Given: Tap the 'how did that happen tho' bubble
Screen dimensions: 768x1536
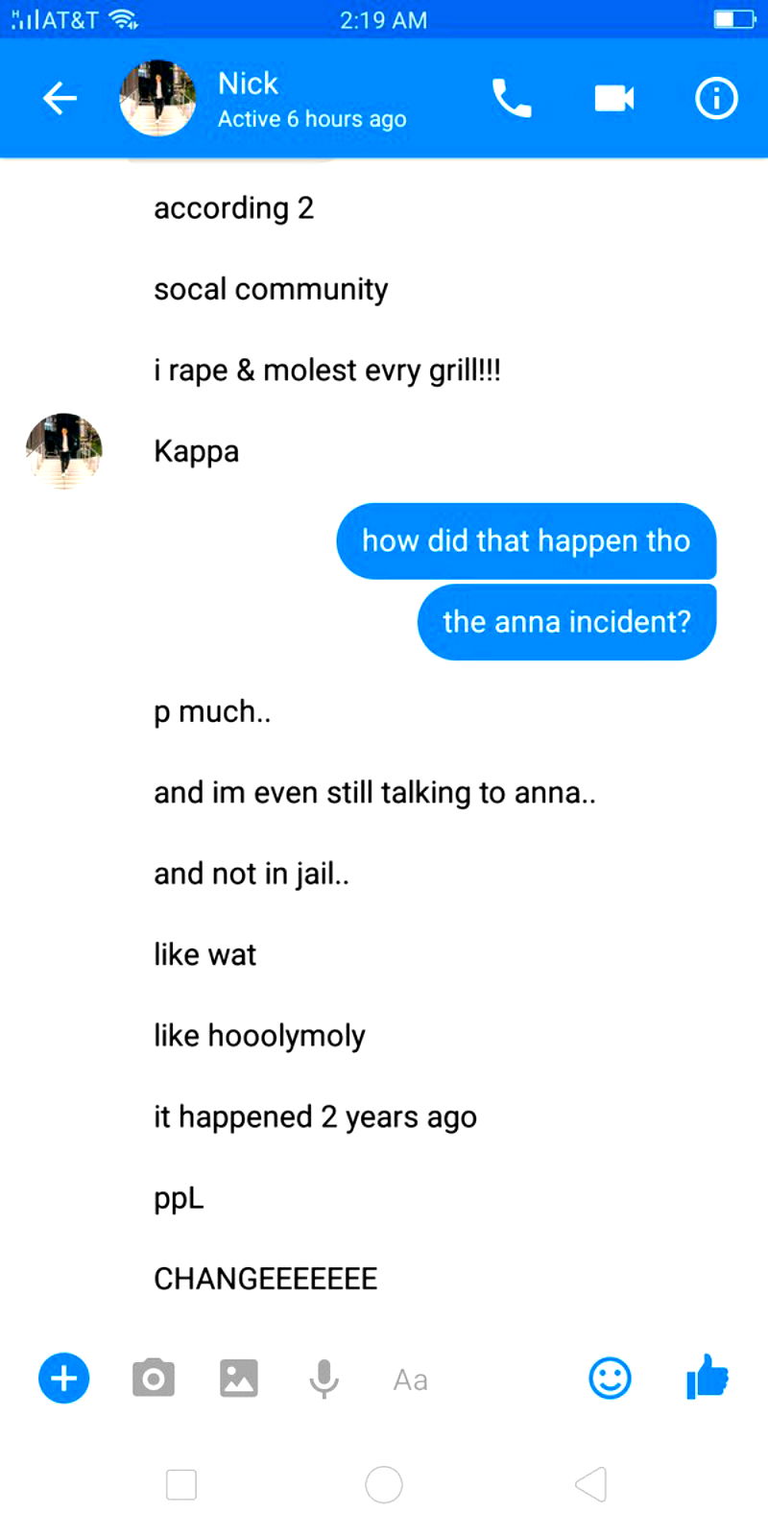Looking at the screenshot, I should pos(526,541).
